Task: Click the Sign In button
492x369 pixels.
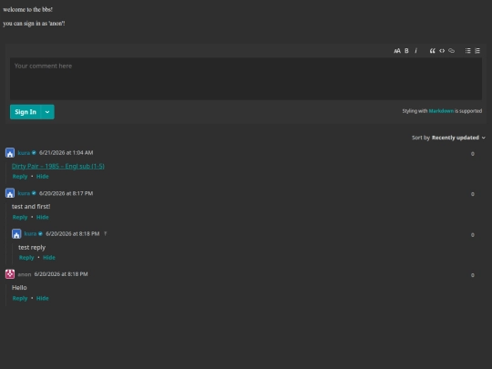Action: pos(26,112)
